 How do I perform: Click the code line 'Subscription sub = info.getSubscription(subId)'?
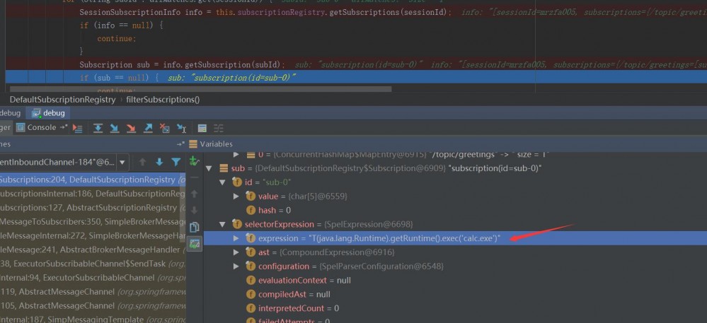tap(182, 64)
